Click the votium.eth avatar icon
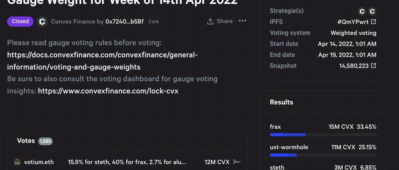This screenshot has width=399, height=170. (x=17, y=162)
